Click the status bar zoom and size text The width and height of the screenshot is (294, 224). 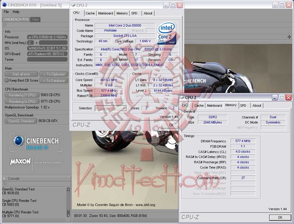pyautogui.click(x=118, y=216)
